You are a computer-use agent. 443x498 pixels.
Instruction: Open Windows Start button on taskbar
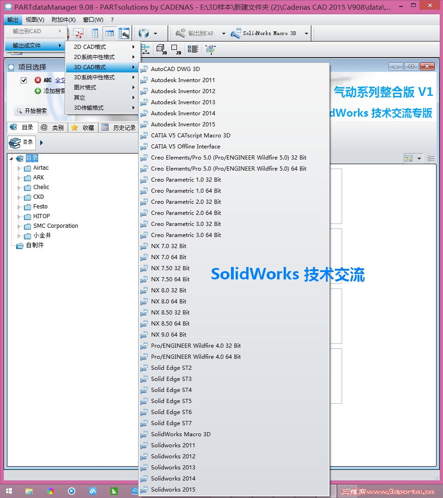9,491
